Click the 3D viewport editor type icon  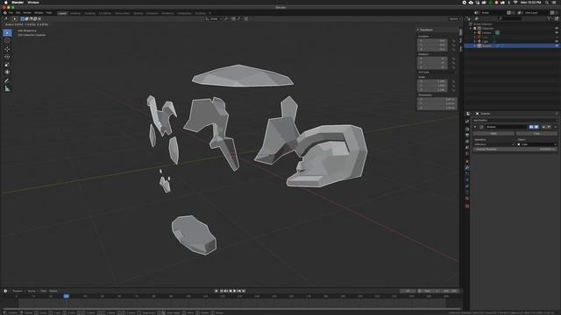[x=6, y=18]
